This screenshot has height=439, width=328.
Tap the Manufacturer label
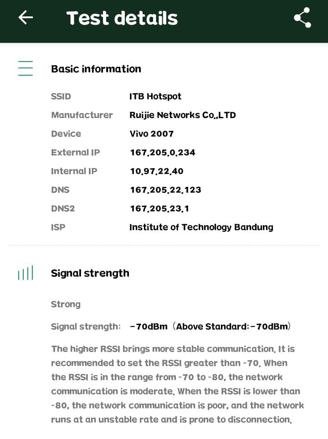(x=82, y=115)
